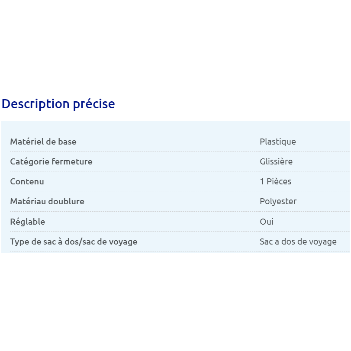Select the 'Plastique' value
351x351 pixels.
278,142
